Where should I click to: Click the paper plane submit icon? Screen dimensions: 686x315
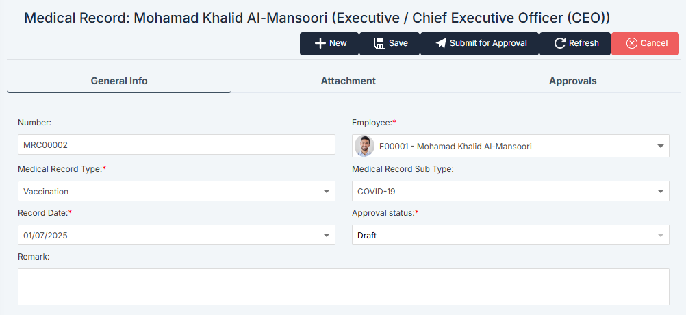[x=441, y=43]
